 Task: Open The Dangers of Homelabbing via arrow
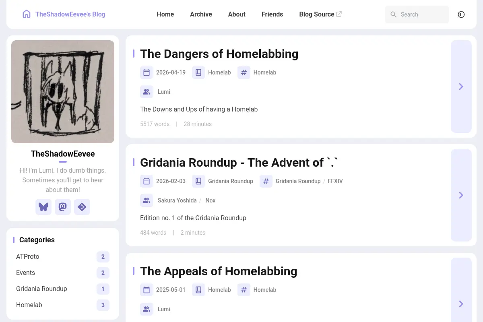[461, 87]
